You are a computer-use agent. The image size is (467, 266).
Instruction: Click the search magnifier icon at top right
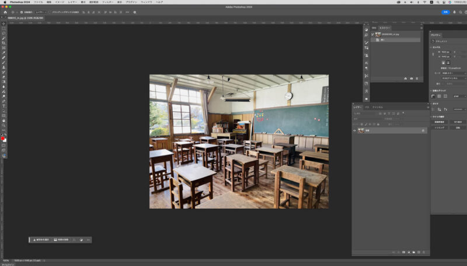point(461,12)
